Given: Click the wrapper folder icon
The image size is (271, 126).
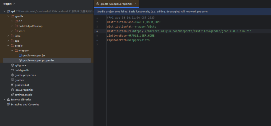Looking at the screenshot, I should [x=16, y=51].
